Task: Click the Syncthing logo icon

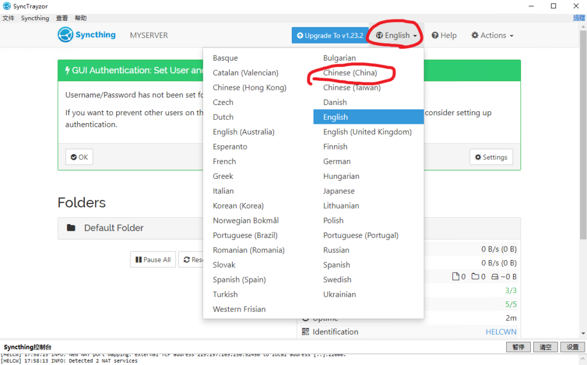Action: coord(65,35)
